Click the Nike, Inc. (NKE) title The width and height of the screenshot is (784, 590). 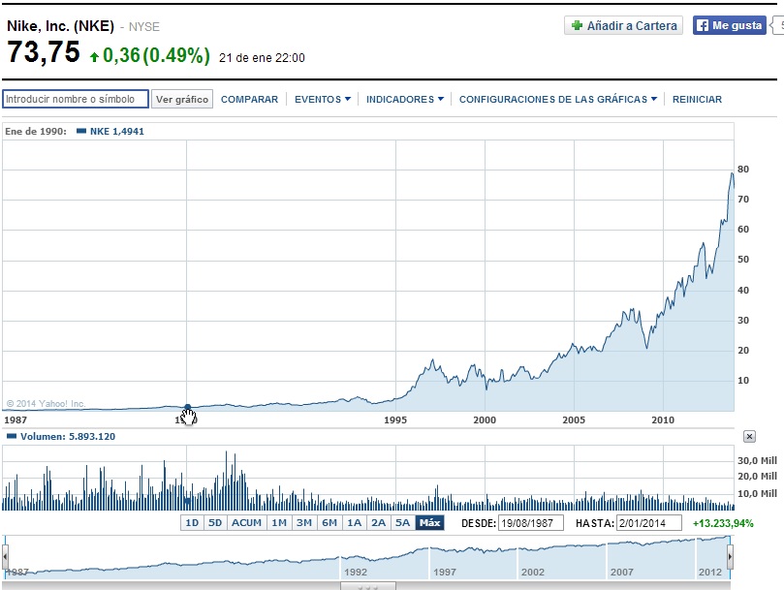point(60,25)
